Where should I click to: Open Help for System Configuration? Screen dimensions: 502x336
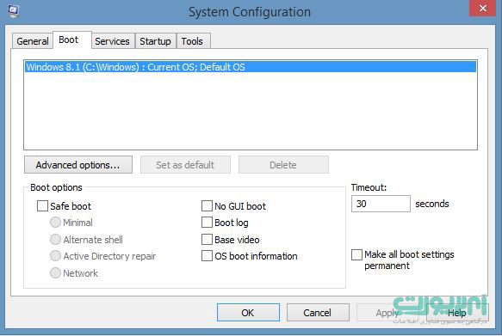(x=456, y=312)
